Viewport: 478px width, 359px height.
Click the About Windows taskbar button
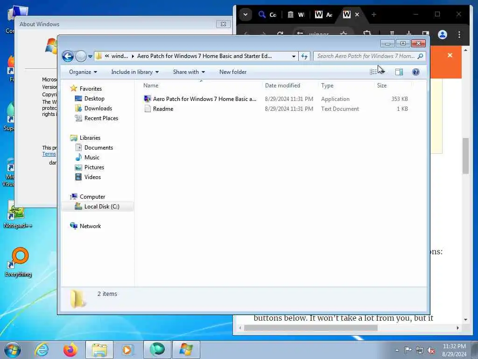click(x=186, y=350)
